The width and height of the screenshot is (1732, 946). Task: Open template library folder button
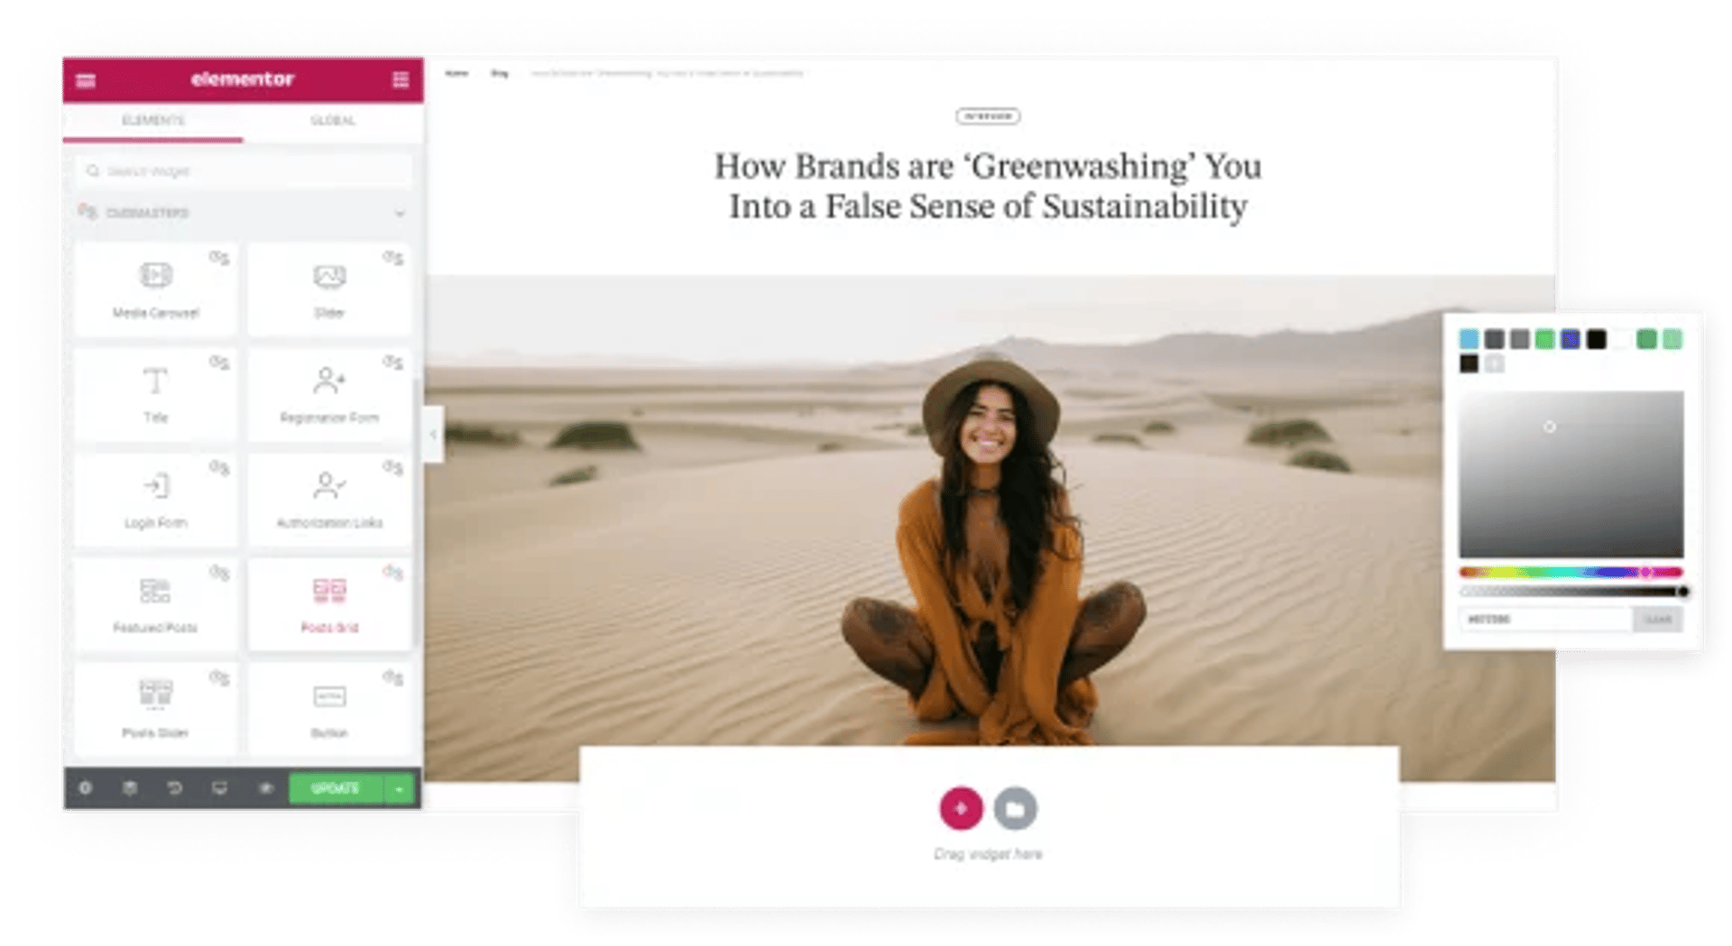pyautogui.click(x=1015, y=808)
